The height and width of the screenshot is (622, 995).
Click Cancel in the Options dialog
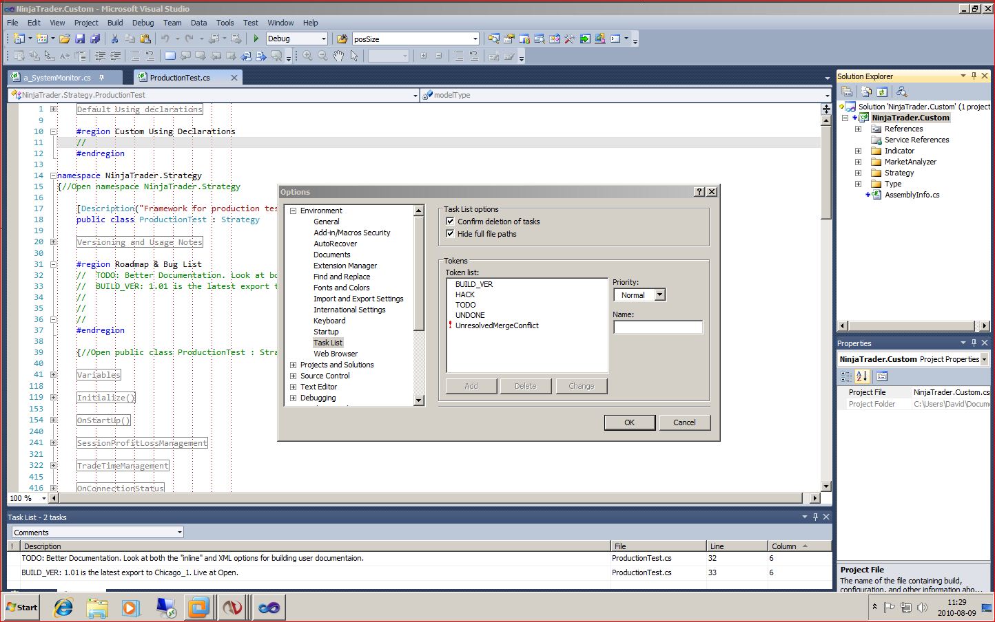[x=684, y=422]
